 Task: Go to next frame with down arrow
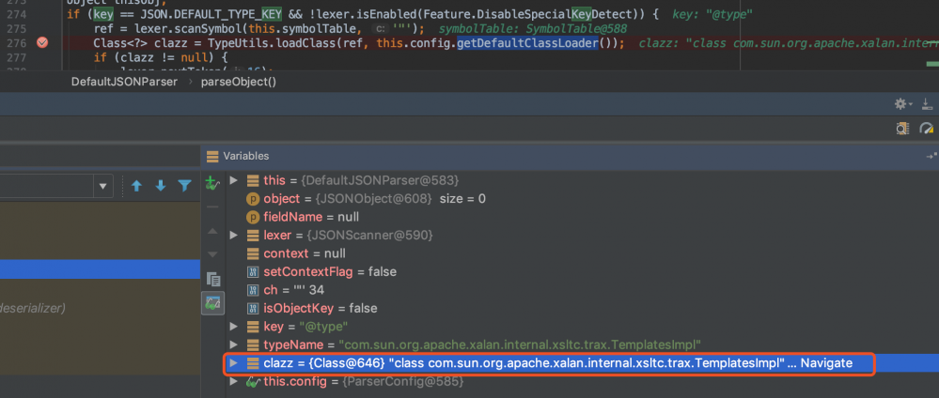tap(161, 186)
